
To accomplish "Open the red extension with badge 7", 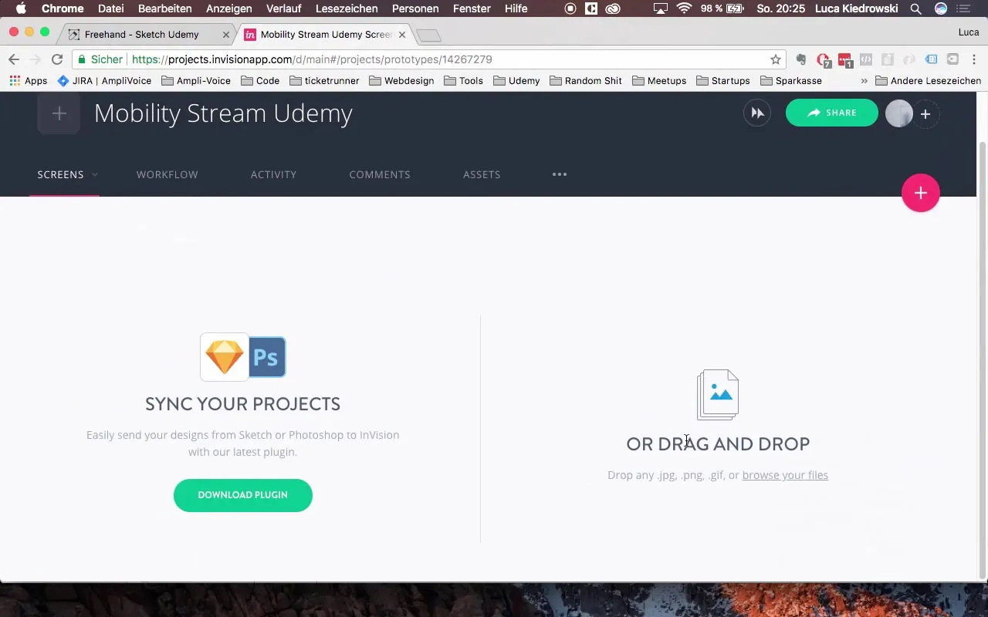I will (x=824, y=59).
